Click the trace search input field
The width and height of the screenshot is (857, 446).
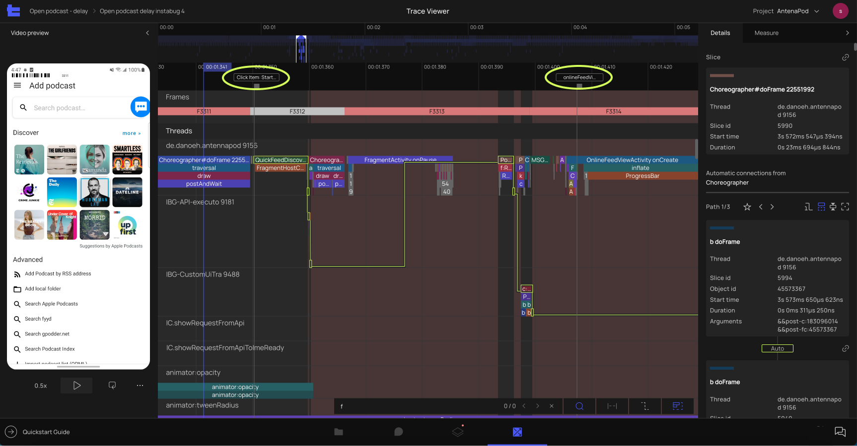(417, 406)
